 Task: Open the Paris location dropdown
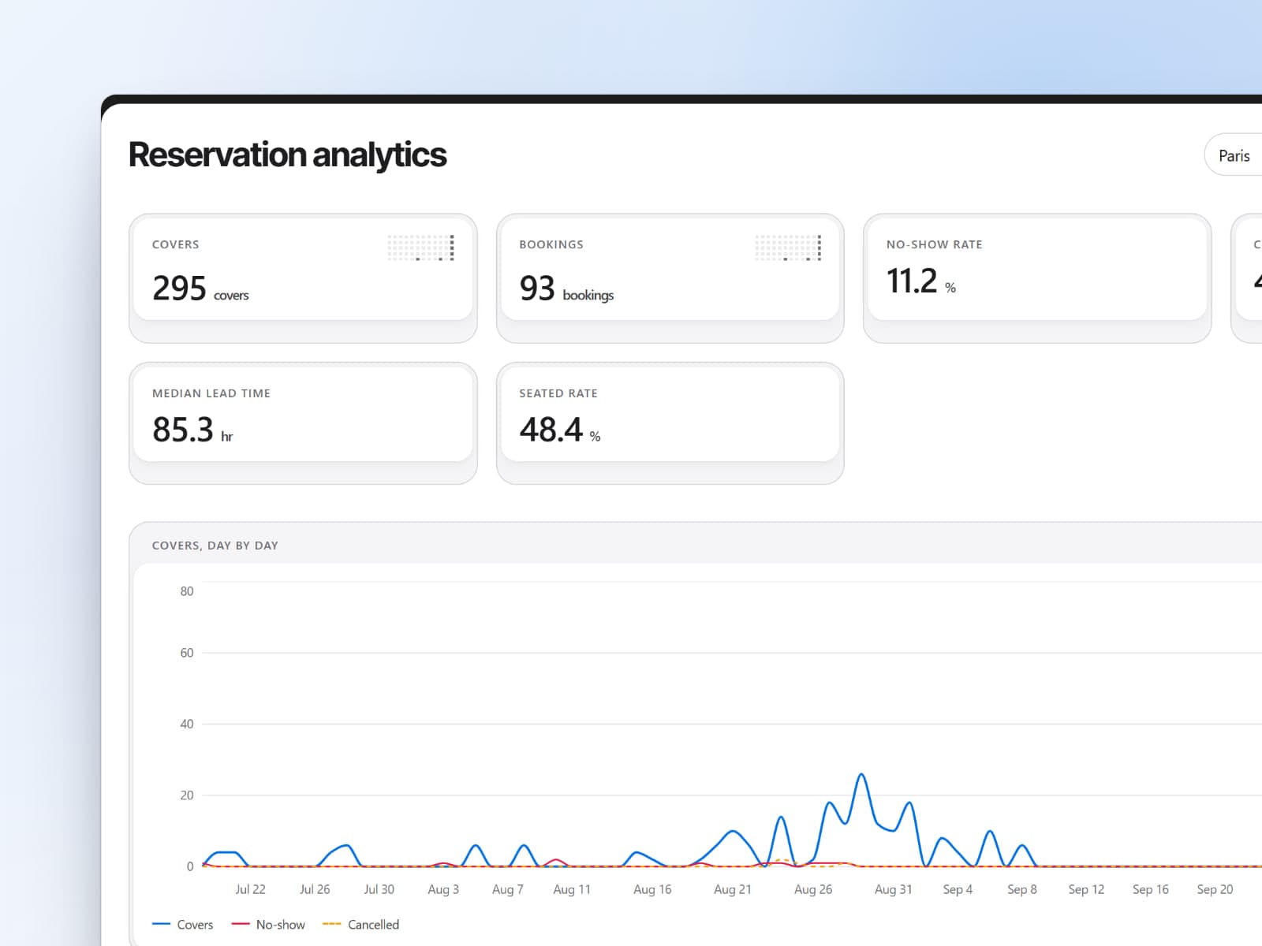(x=1234, y=155)
